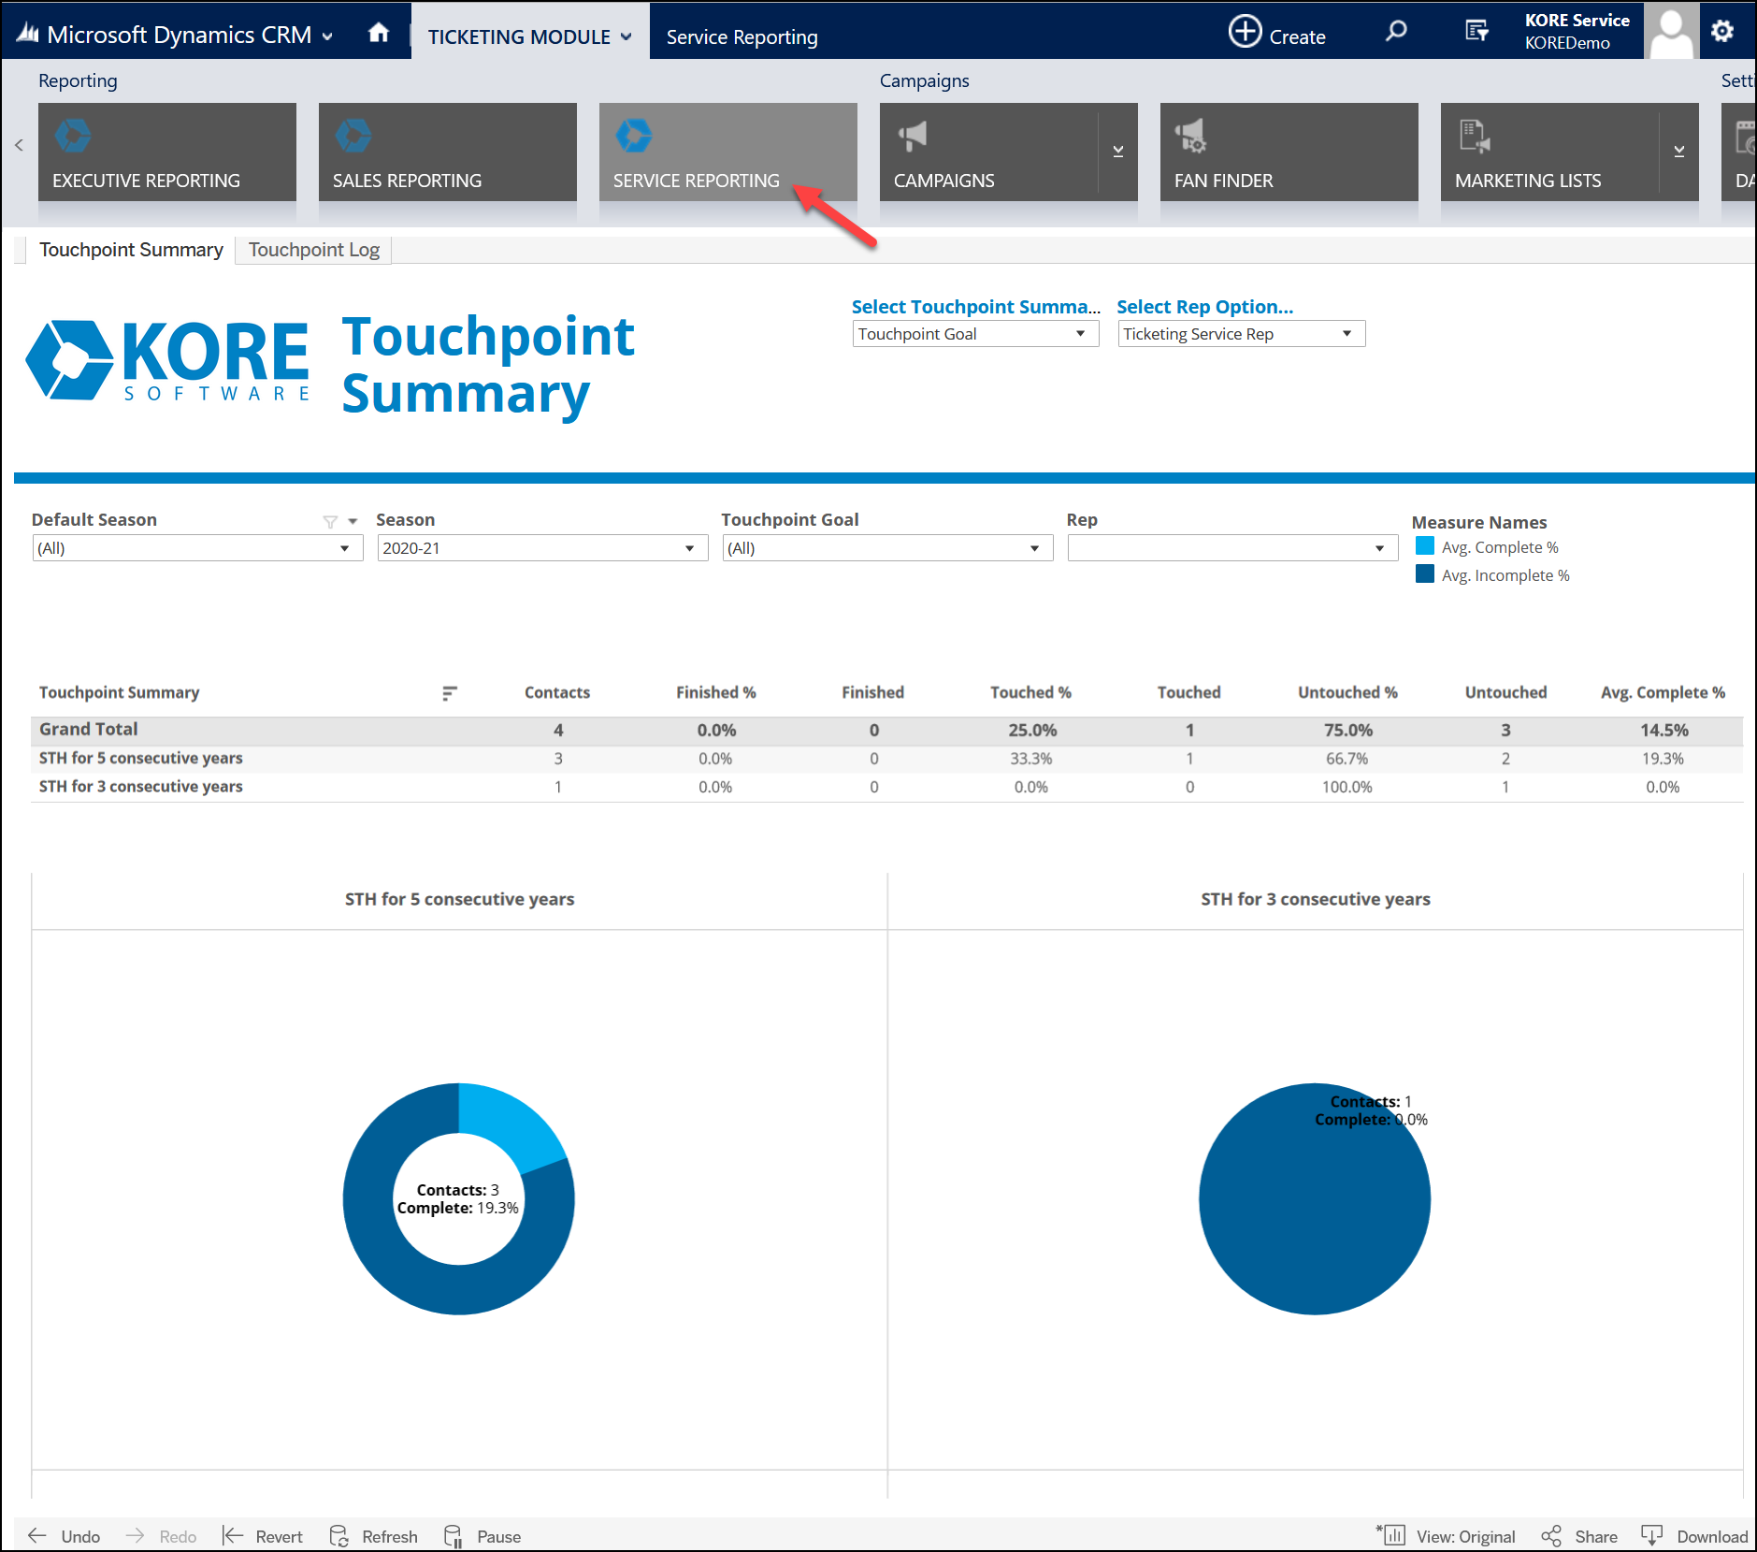
Task: Click Campaigns megaphone icon
Action: click(x=913, y=136)
